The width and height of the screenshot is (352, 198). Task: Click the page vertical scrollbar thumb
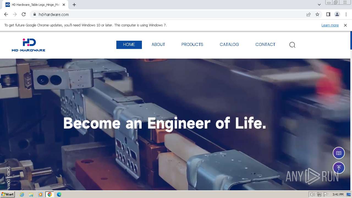point(351,40)
